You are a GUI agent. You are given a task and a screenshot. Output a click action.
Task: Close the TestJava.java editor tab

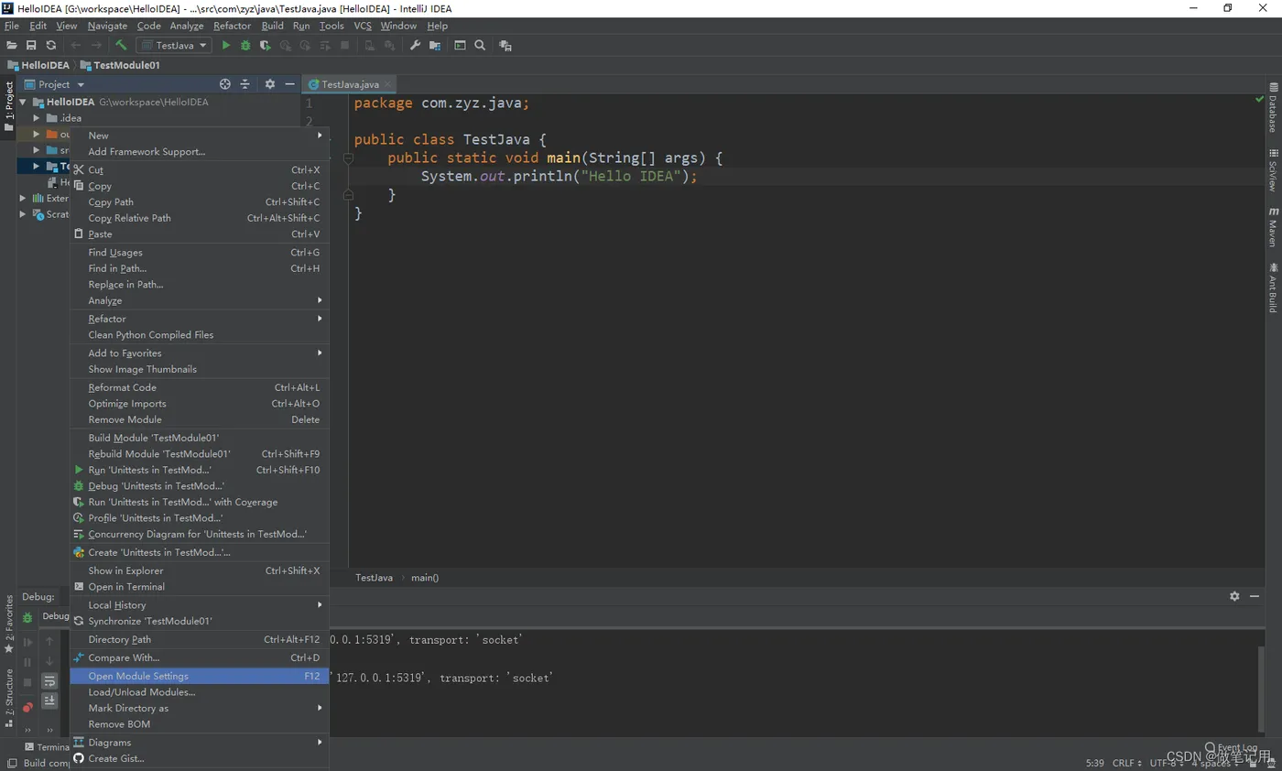tap(387, 84)
